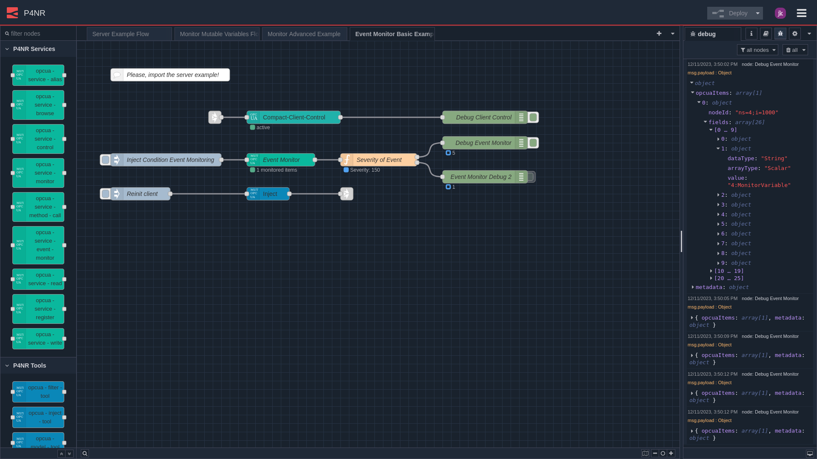
Task: Open the 'all nodes' debug filter dropdown
Action: tap(757, 50)
